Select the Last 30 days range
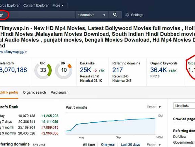Image resolution: width=195 pixels, height=147 pixels. point(130,145)
